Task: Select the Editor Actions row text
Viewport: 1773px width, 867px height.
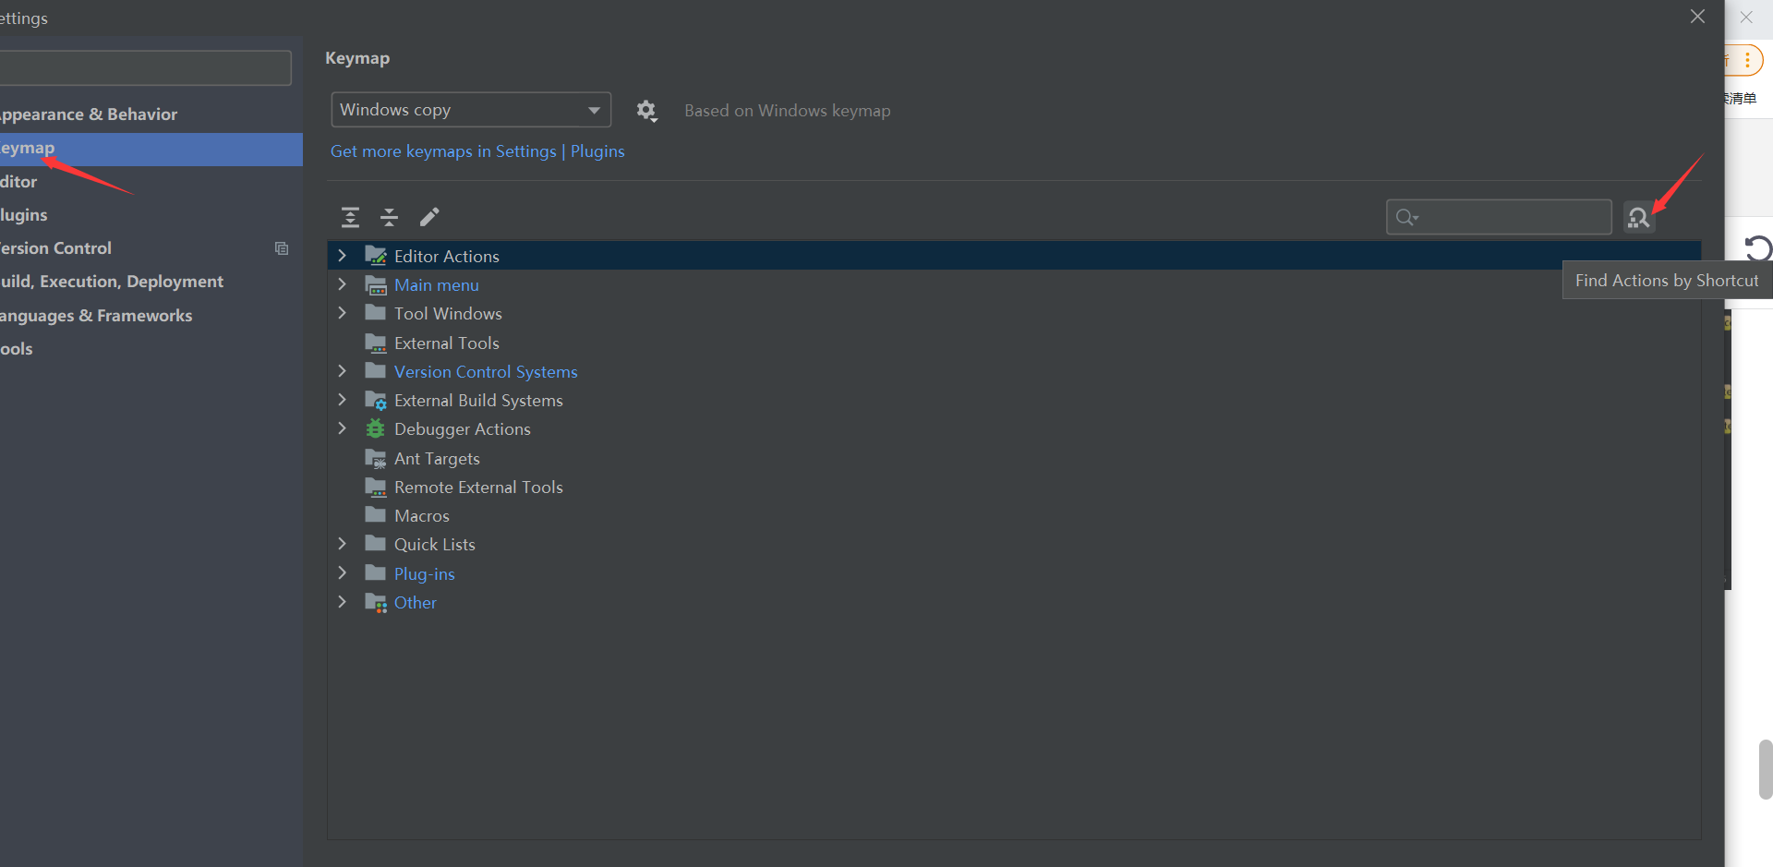Action: (x=447, y=257)
